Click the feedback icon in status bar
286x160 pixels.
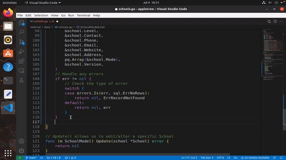coord(274,158)
